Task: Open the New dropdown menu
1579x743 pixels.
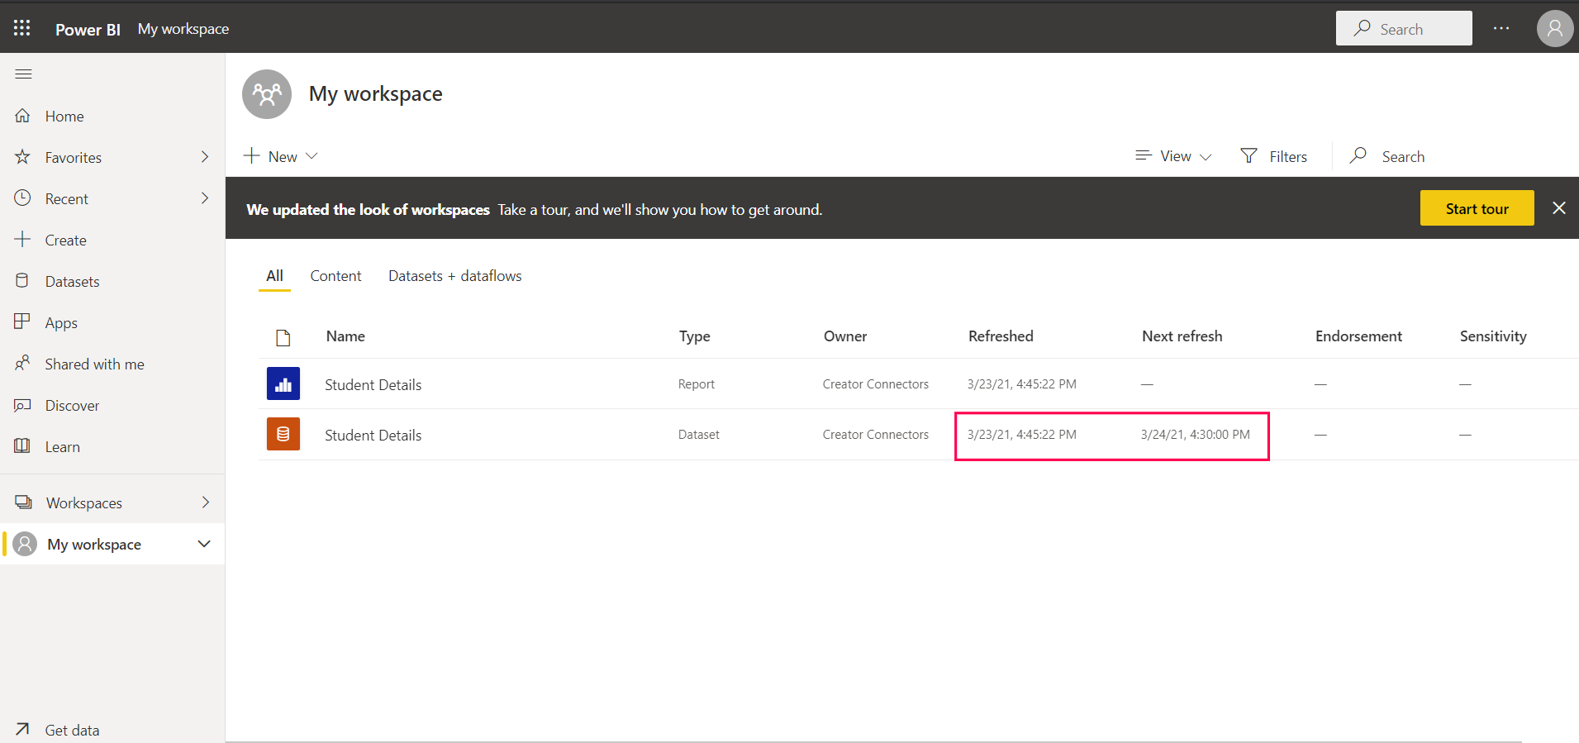Action: (281, 156)
